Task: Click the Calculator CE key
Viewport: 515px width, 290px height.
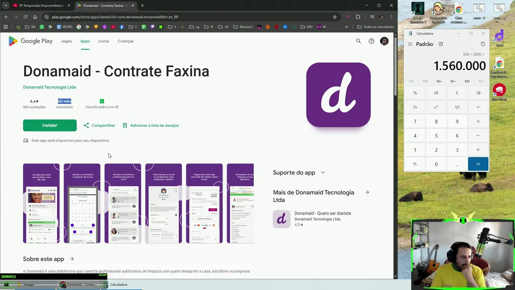Action: click(x=436, y=93)
